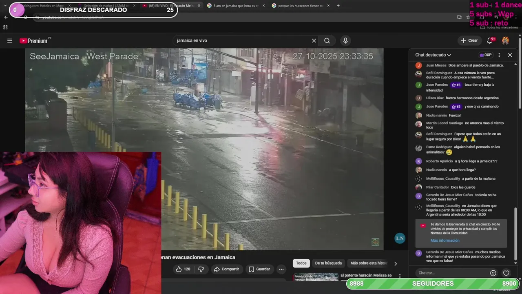Expand the 'Chat destacado' dropdown
This screenshot has height=294, width=522.
pyautogui.click(x=433, y=55)
